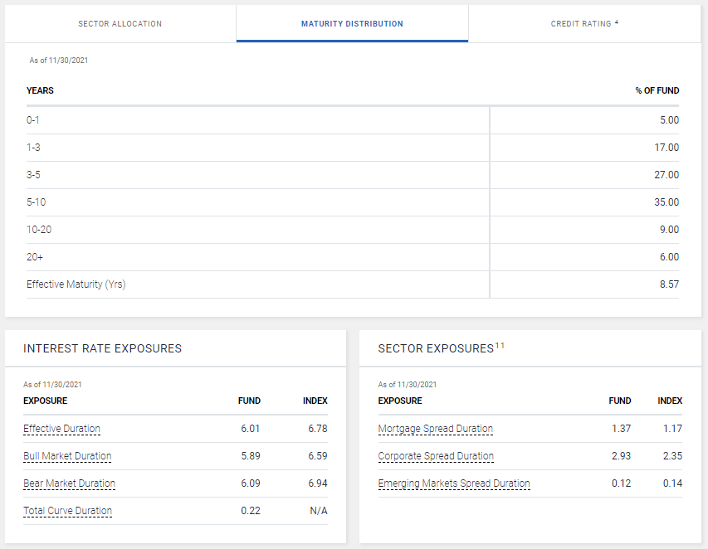
Task: Click the Bear Market Duration link
Action: click(x=69, y=483)
